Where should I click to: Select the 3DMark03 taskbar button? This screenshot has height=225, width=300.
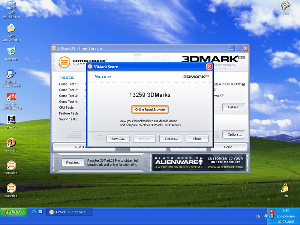(70, 212)
